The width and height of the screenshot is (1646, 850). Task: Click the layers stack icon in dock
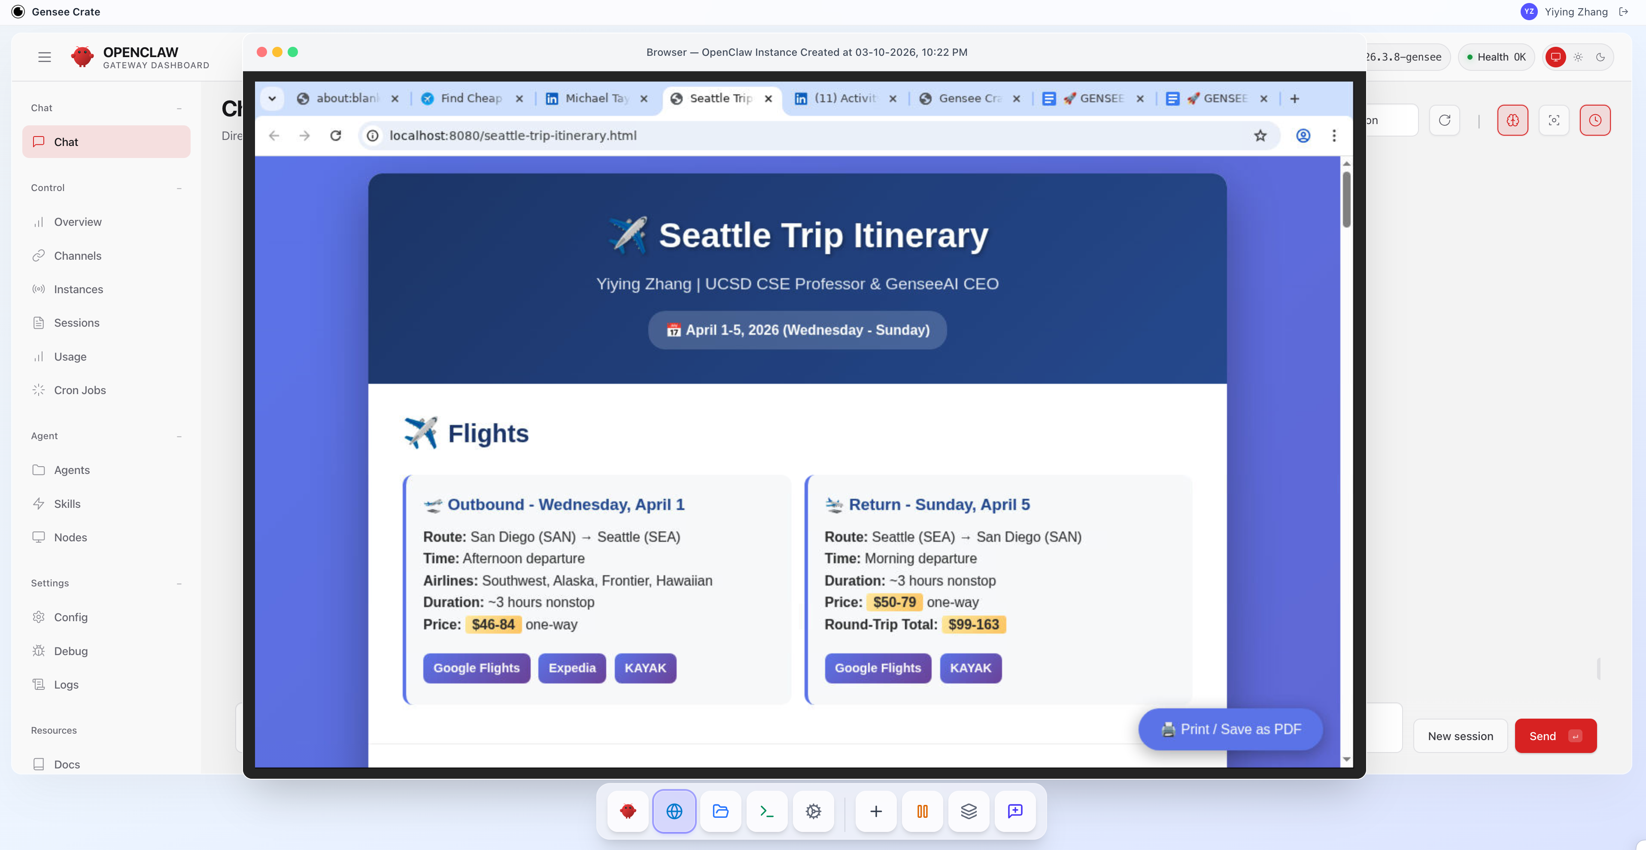969,811
